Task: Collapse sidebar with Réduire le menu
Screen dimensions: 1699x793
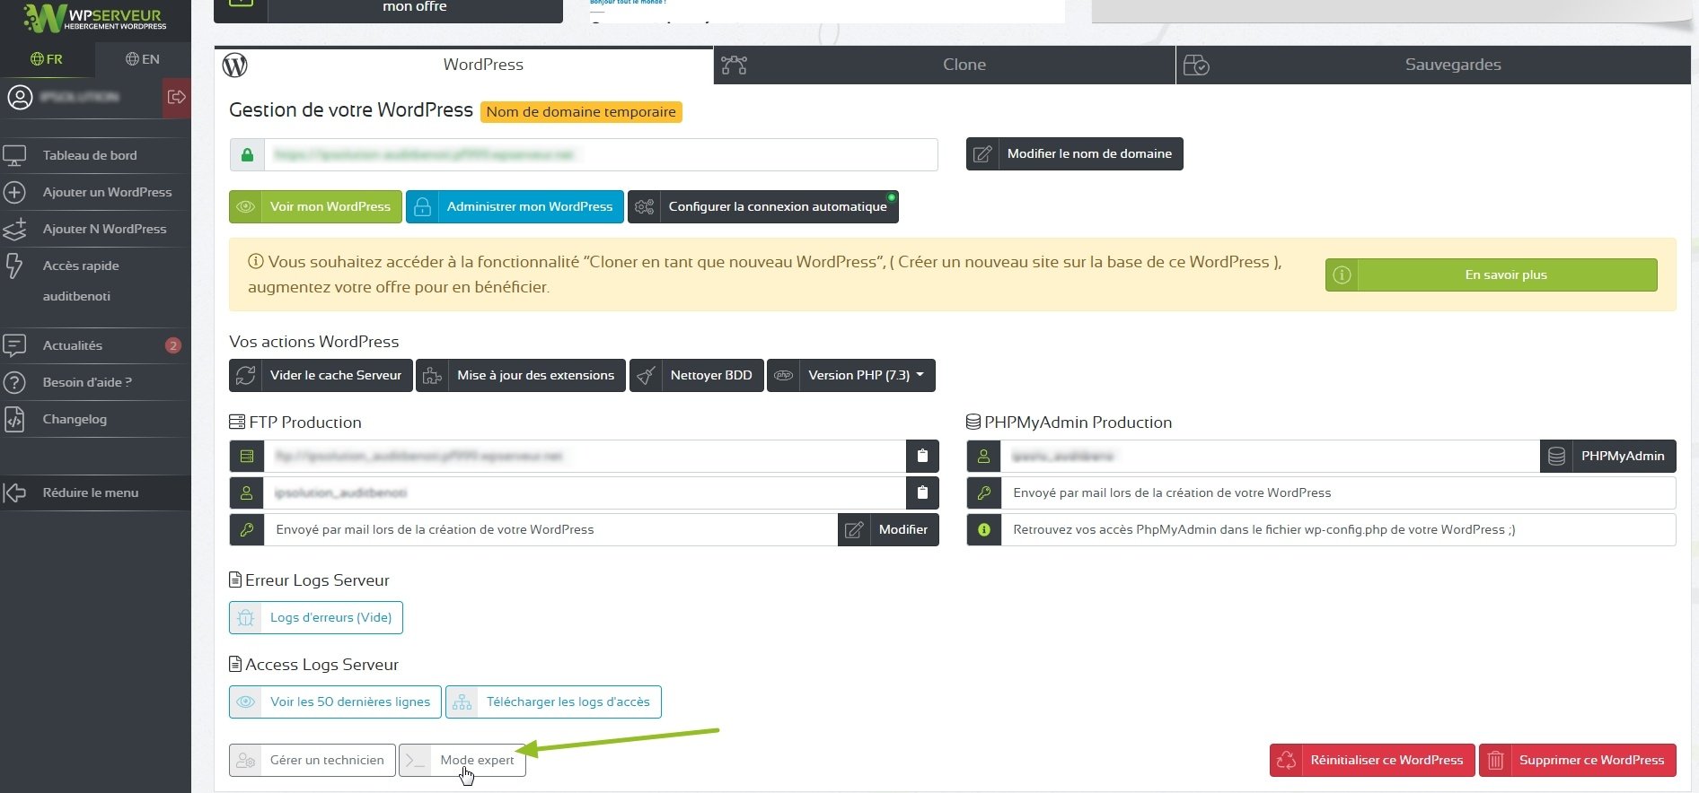Action: (x=95, y=492)
